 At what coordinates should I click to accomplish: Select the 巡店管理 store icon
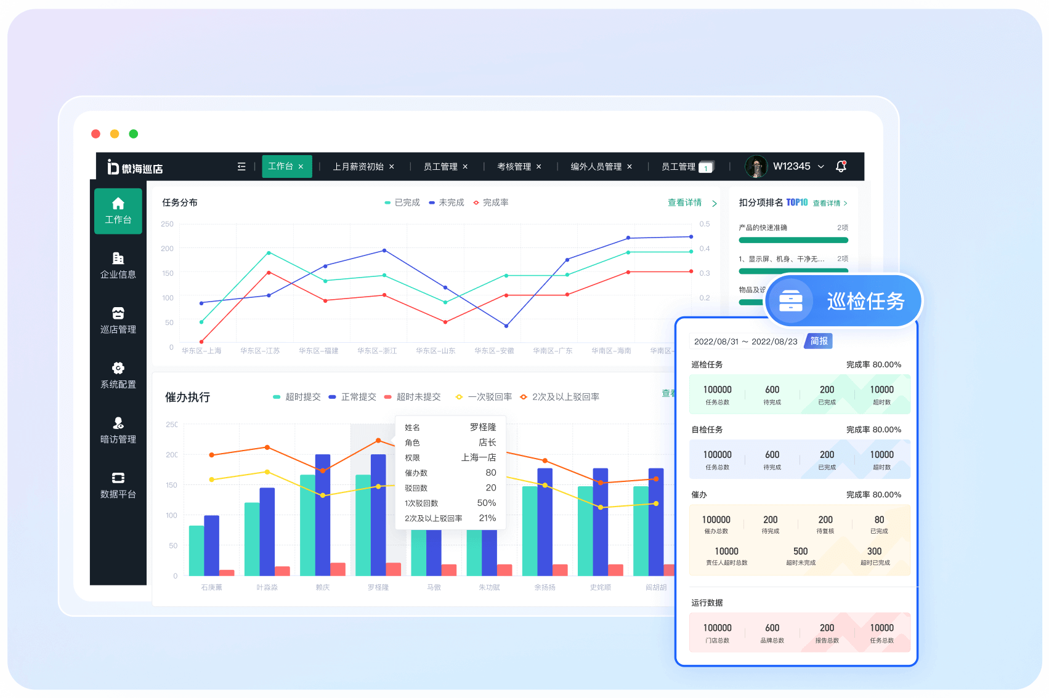pos(118,313)
